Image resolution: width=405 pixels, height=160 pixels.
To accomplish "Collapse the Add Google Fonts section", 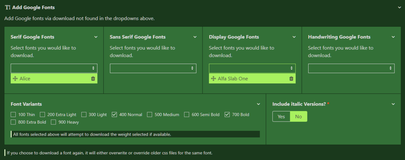I will (399, 8).
